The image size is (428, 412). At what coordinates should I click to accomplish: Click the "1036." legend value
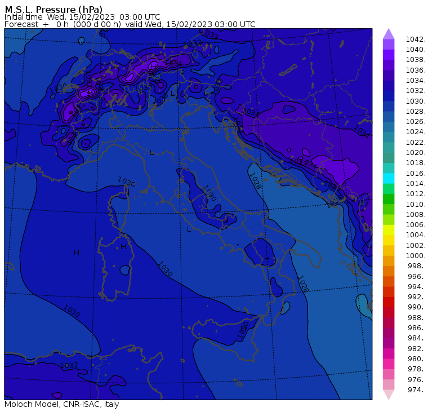click(416, 70)
